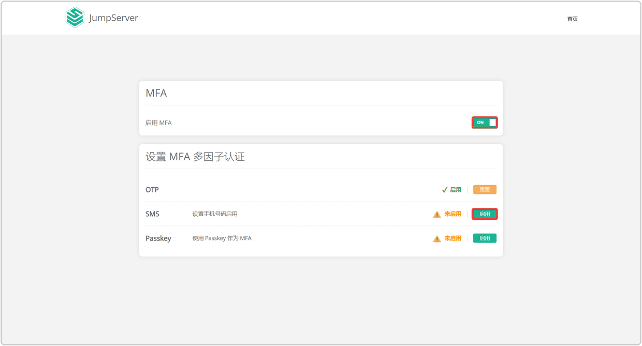Click the OTP 启用 status text

tap(456, 190)
